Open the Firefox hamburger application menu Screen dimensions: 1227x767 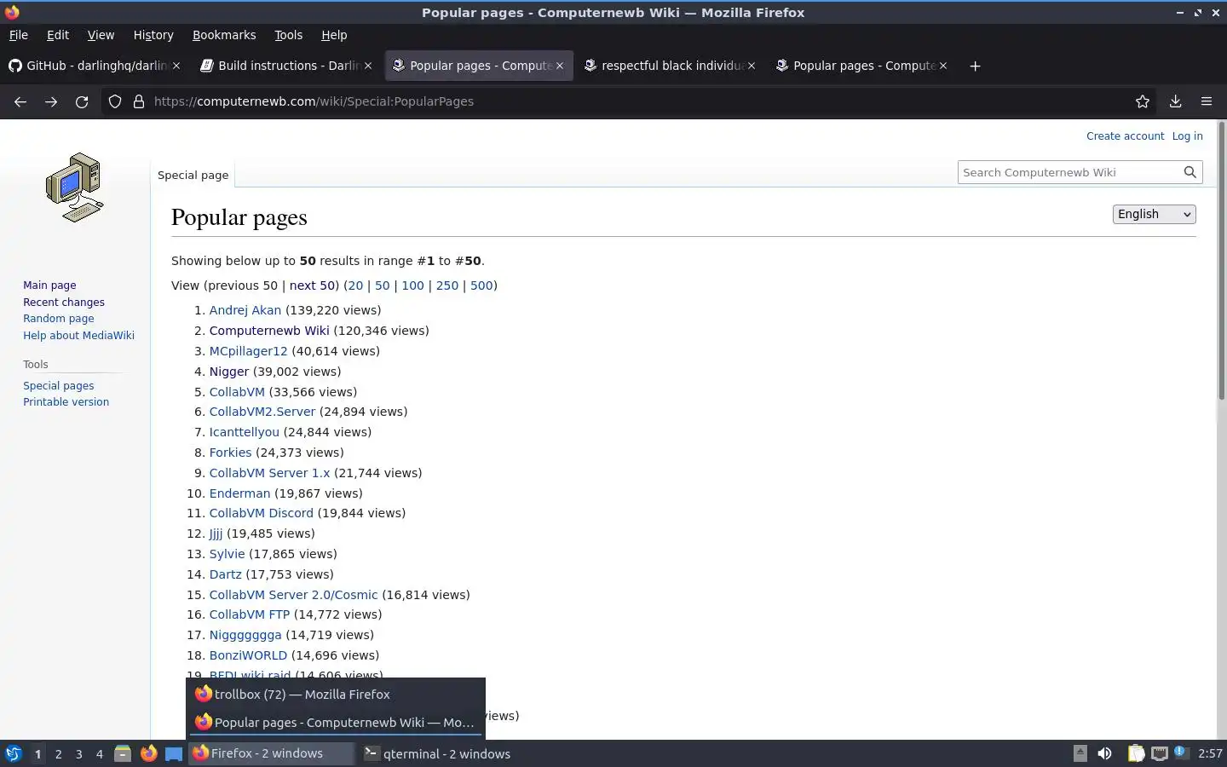[1207, 101]
